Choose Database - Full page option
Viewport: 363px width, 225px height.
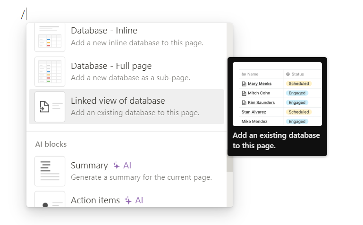137,71
